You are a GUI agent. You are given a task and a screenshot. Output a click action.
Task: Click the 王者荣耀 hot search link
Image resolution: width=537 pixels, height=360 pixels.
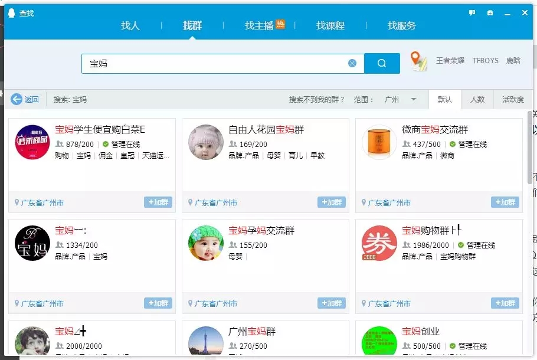tap(450, 61)
